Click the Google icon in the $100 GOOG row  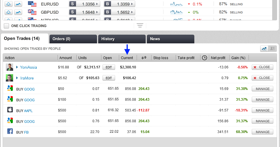click(10, 99)
